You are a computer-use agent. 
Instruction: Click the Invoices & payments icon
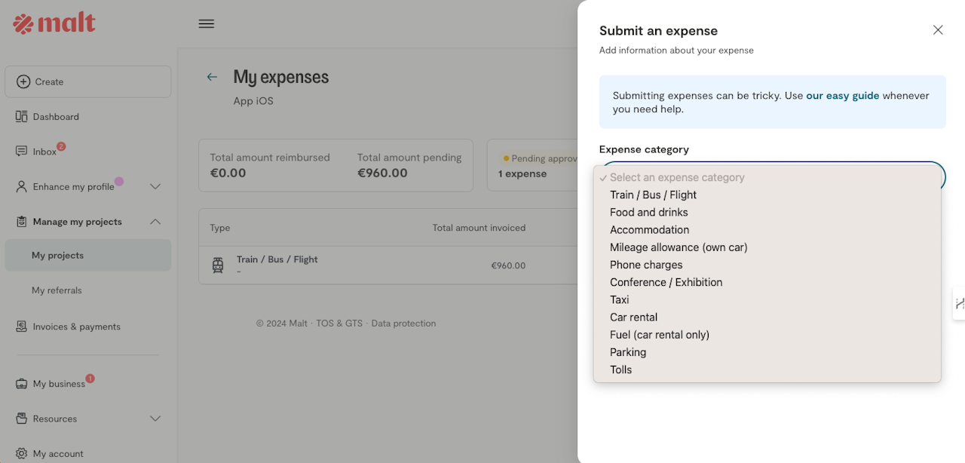[x=22, y=327]
